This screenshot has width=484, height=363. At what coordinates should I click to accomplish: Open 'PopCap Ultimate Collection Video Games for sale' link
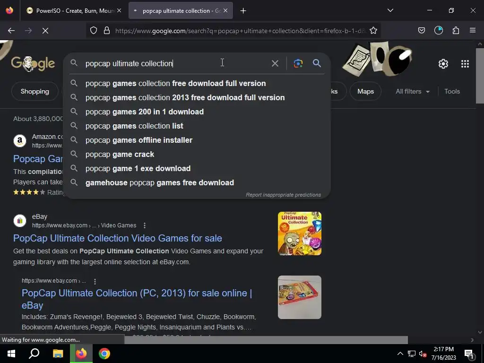click(118, 238)
